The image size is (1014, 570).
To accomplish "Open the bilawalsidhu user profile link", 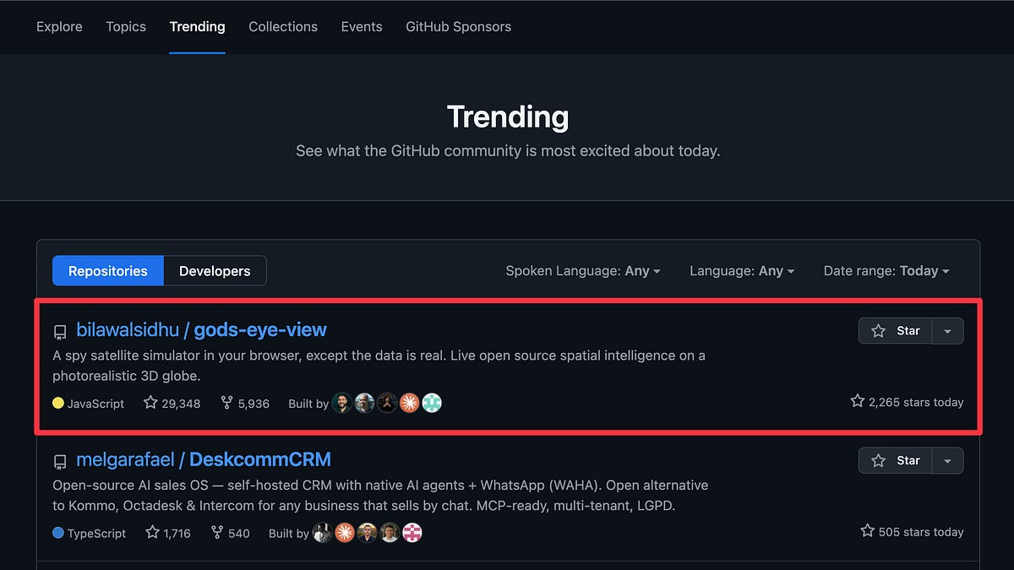I will 128,329.
